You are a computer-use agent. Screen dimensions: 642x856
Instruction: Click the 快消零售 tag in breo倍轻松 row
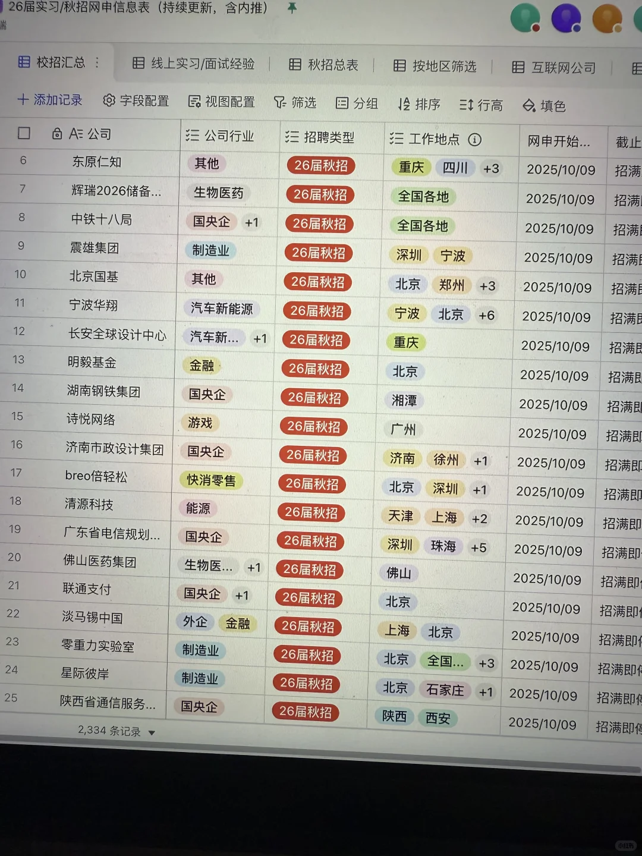(x=211, y=480)
